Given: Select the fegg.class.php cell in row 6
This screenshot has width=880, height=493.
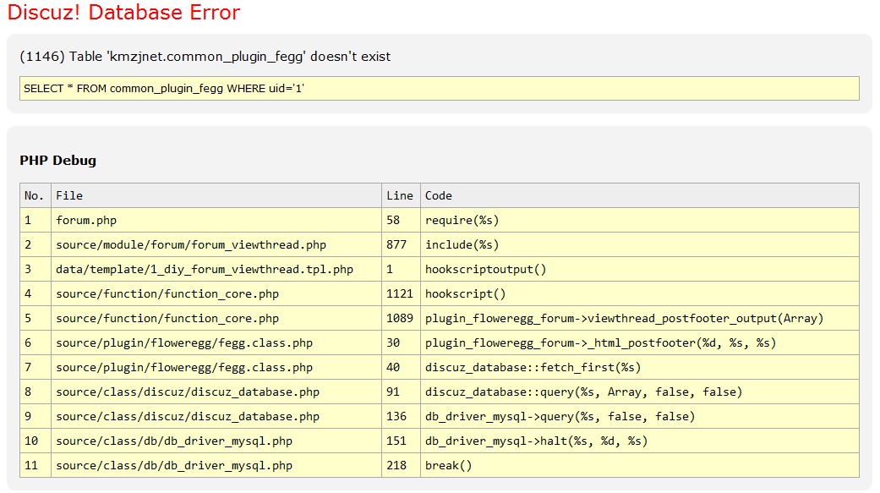Looking at the screenshot, I should coord(216,343).
